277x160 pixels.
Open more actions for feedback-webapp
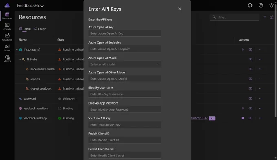point(261,118)
